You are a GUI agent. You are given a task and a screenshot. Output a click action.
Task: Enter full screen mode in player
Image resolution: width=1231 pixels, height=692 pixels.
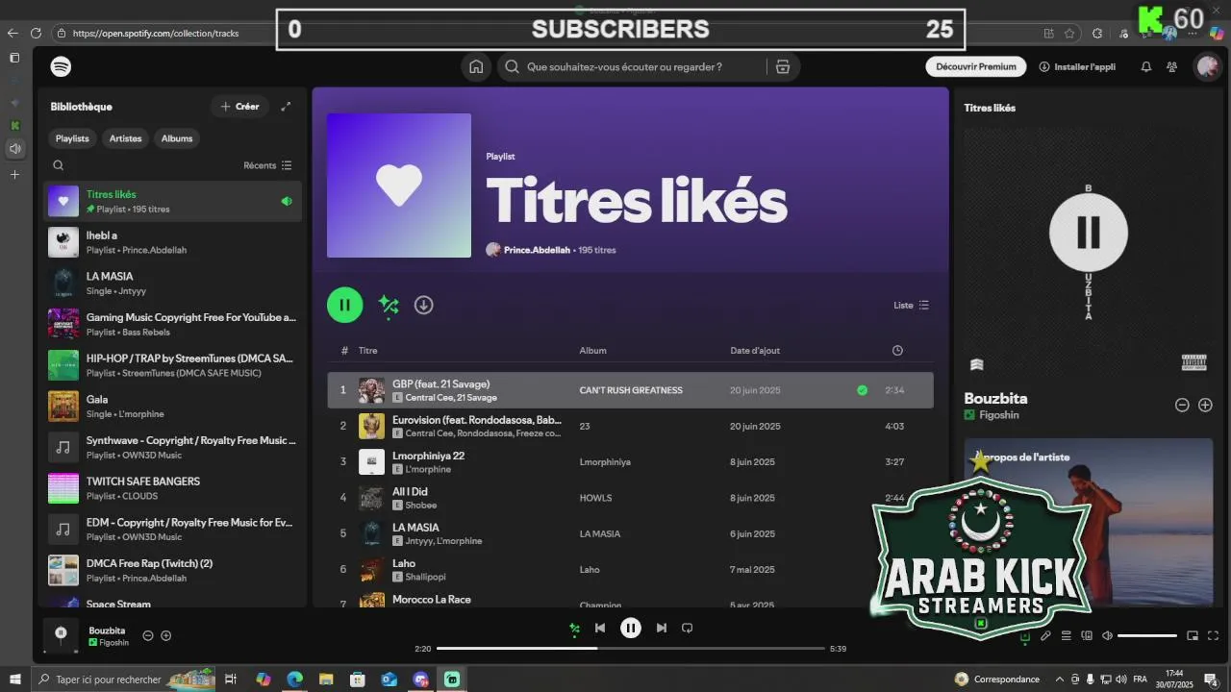coord(1213,635)
